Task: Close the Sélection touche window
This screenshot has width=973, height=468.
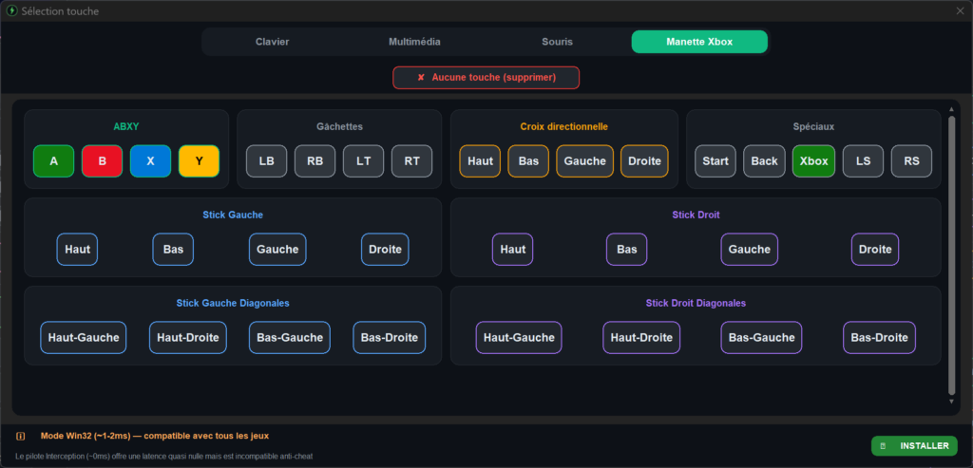Action: point(960,11)
